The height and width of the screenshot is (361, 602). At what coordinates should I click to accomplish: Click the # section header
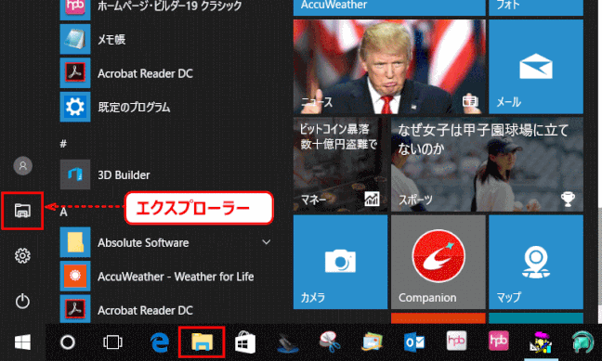click(63, 144)
